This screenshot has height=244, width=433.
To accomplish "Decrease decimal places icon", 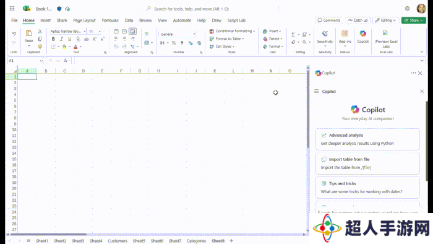I will pos(199,43).
